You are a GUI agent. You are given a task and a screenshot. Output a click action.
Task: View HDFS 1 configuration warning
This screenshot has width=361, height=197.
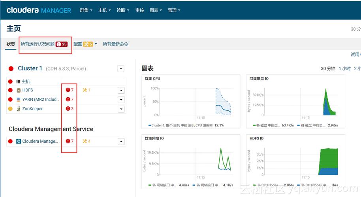pyautogui.click(x=86, y=90)
